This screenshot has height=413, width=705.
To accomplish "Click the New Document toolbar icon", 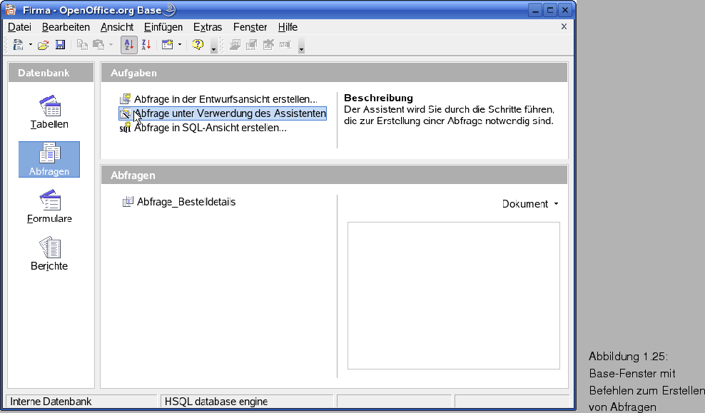I will click(x=18, y=45).
